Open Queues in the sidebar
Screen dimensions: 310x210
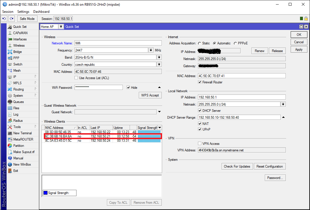[x=18, y=102]
